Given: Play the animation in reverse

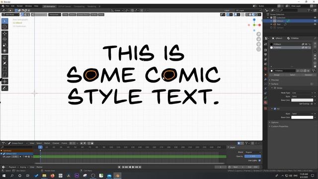Looking at the screenshot, I should point(130,167).
